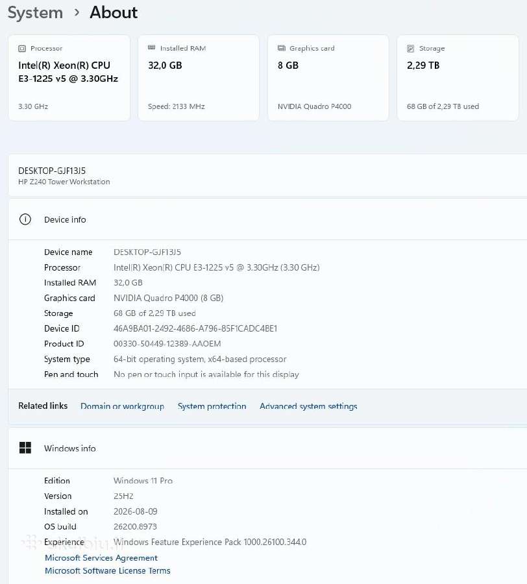527x584 pixels.
Task: Click the Speed: 2133 MHz text
Action: 176,106
